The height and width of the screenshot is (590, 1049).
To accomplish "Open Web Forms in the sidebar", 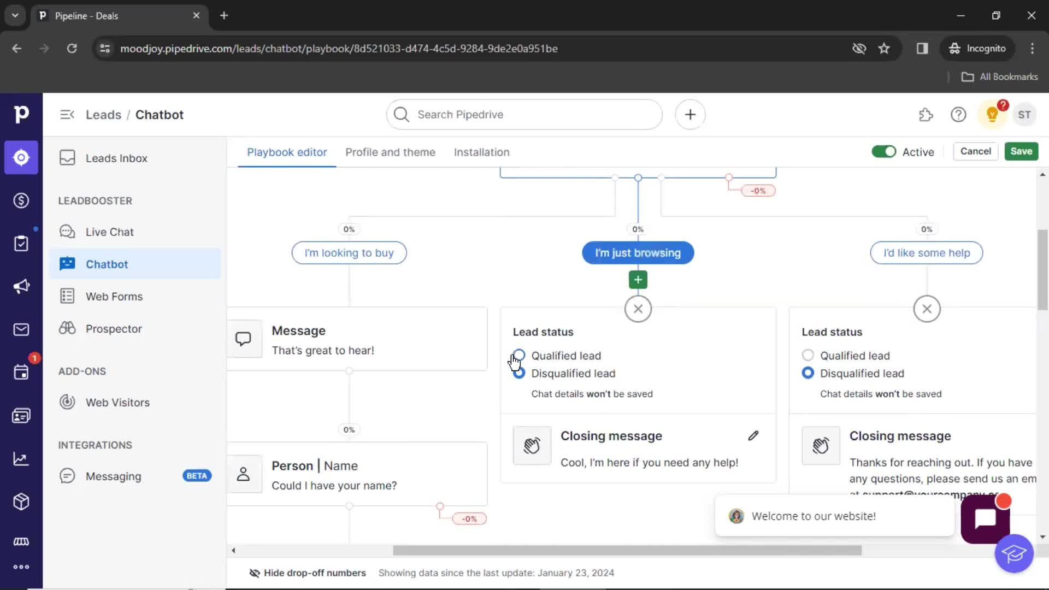I will coord(135,297).
